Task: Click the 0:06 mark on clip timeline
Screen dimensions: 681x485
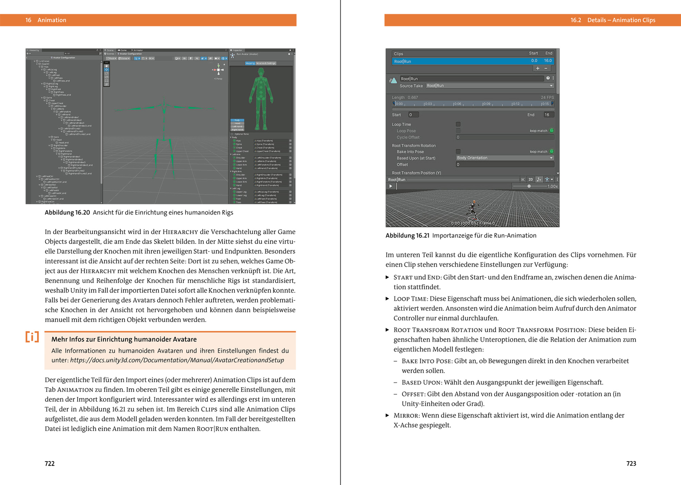Action: (457, 104)
